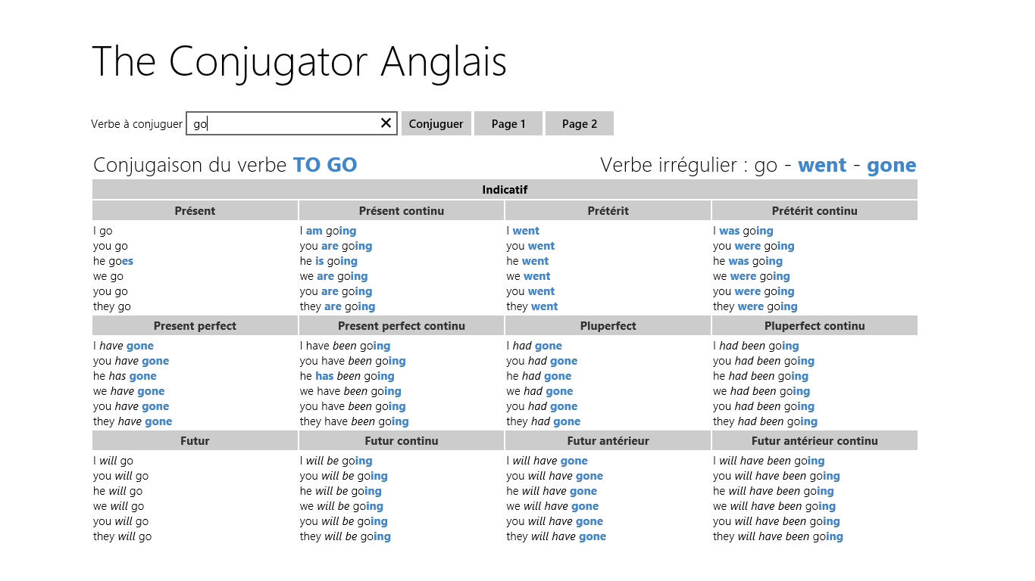Switch to Page 1

[x=508, y=124]
